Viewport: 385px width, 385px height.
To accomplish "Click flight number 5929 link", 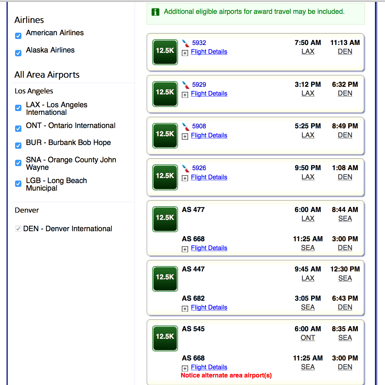I will (199, 85).
